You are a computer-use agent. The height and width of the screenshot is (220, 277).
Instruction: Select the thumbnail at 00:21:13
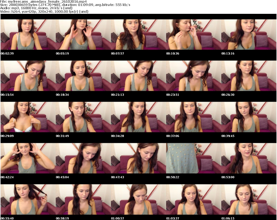[x=138, y=76]
